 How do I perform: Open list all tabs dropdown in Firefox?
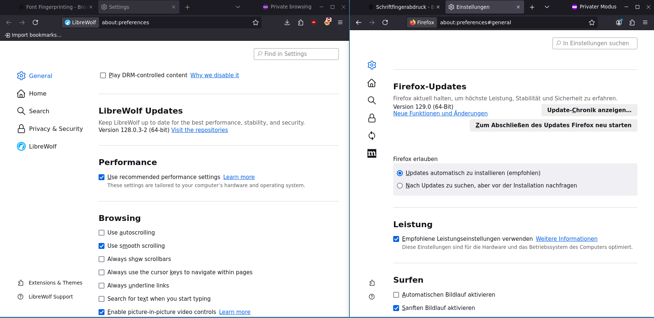547,7
